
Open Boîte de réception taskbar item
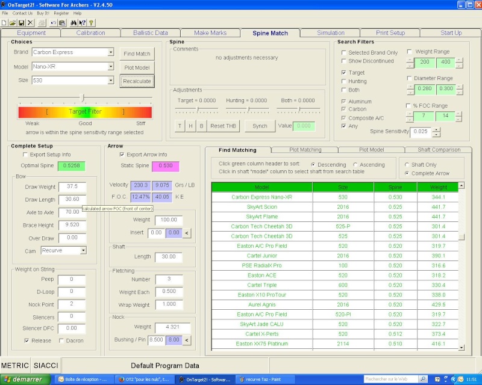[x=83, y=380]
